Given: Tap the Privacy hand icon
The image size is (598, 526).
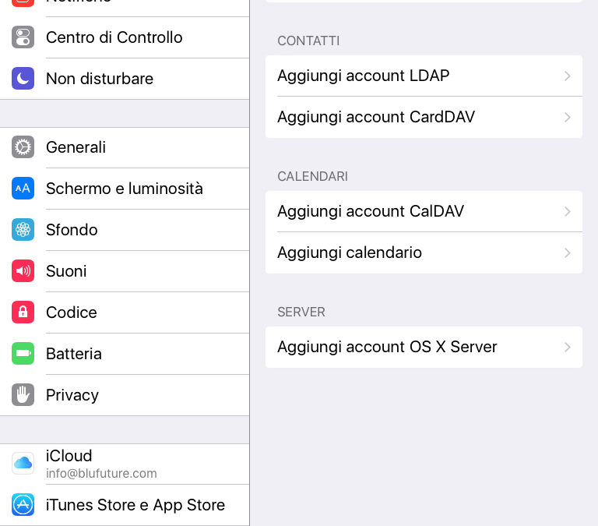Looking at the screenshot, I should pos(23,394).
